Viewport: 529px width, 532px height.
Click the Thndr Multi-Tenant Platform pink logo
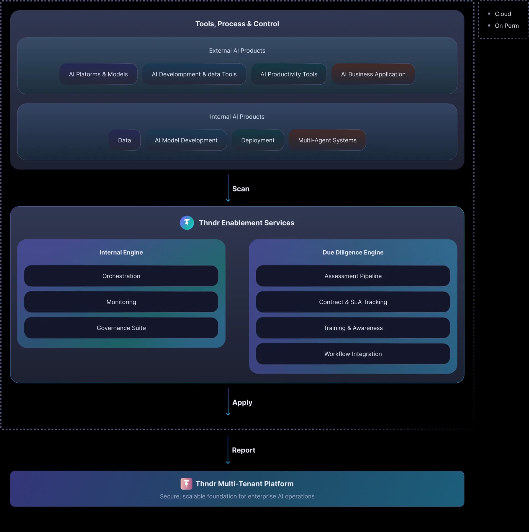pyautogui.click(x=186, y=484)
